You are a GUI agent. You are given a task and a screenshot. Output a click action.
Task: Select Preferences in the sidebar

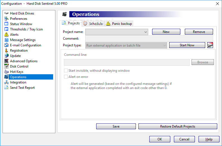[x=18, y=19]
